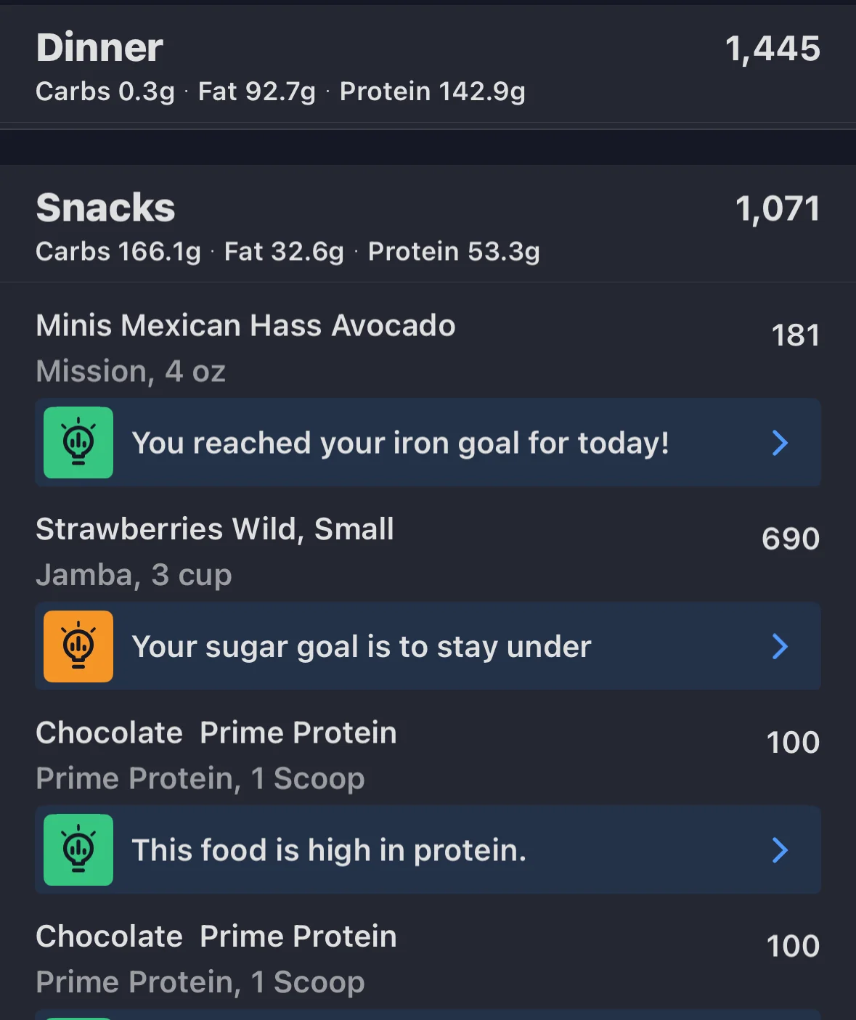Open first Chocolate Prime Protein entry
This screenshot has width=856, height=1020.
(428, 754)
